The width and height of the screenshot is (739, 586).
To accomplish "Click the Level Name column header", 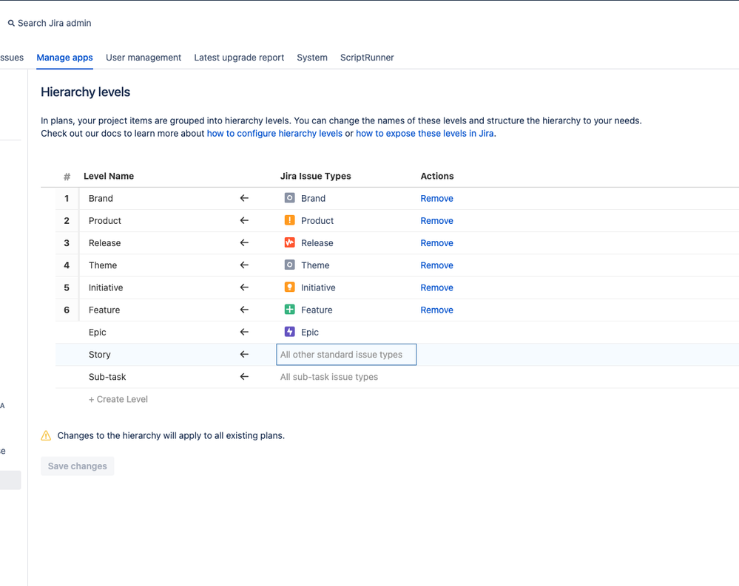I will 109,176.
